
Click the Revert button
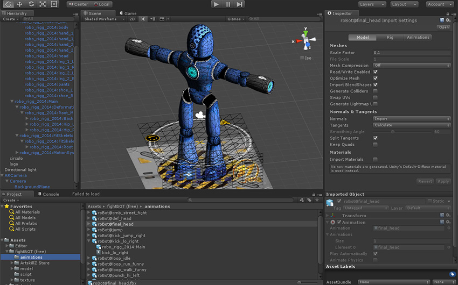(x=425, y=181)
